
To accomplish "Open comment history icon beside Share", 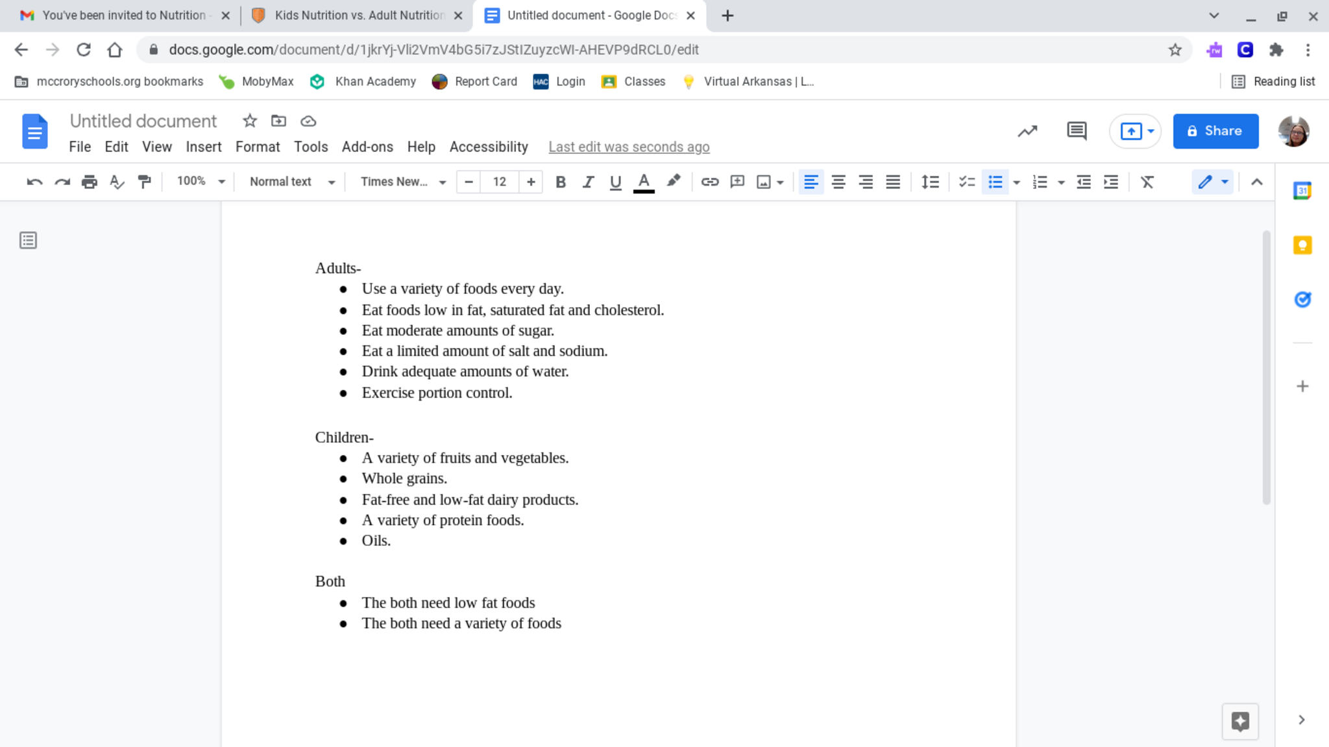I will [x=1076, y=131].
